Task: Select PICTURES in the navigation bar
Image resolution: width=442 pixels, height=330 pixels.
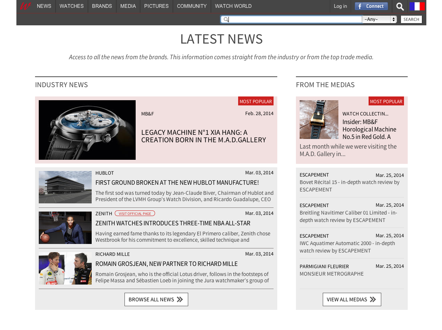Action: pyautogui.click(x=157, y=6)
